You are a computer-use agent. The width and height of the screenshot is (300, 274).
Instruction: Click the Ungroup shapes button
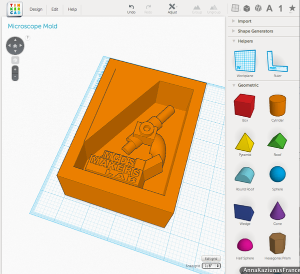click(213, 10)
